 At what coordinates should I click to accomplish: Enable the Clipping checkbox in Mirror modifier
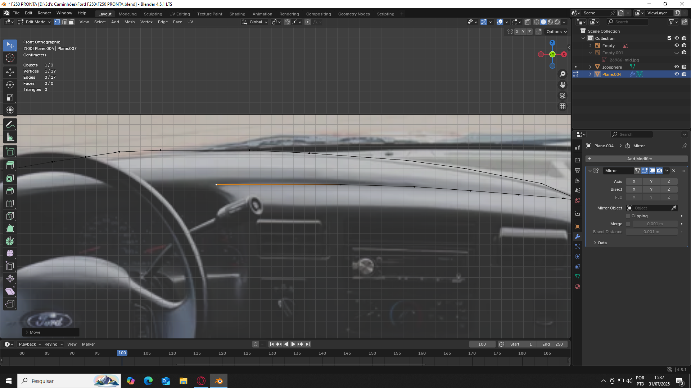pos(628,216)
